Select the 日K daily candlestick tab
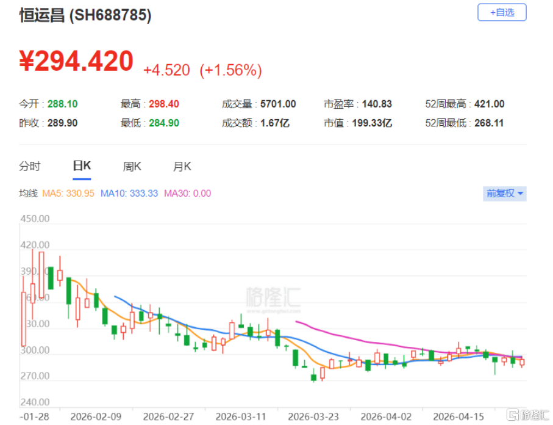Viewport: 553px width, 425px height. 82,166
